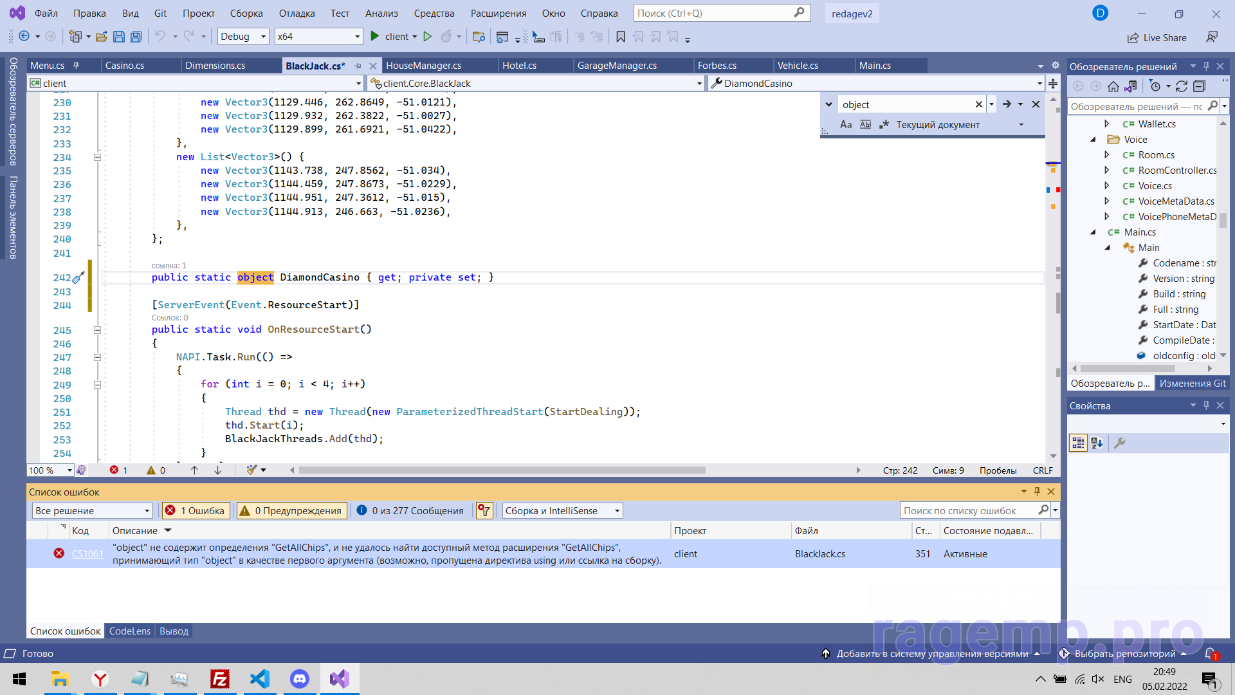Toggle the '1 Ошибка' errors filter
This screenshot has width=1235, height=695.
click(196, 511)
